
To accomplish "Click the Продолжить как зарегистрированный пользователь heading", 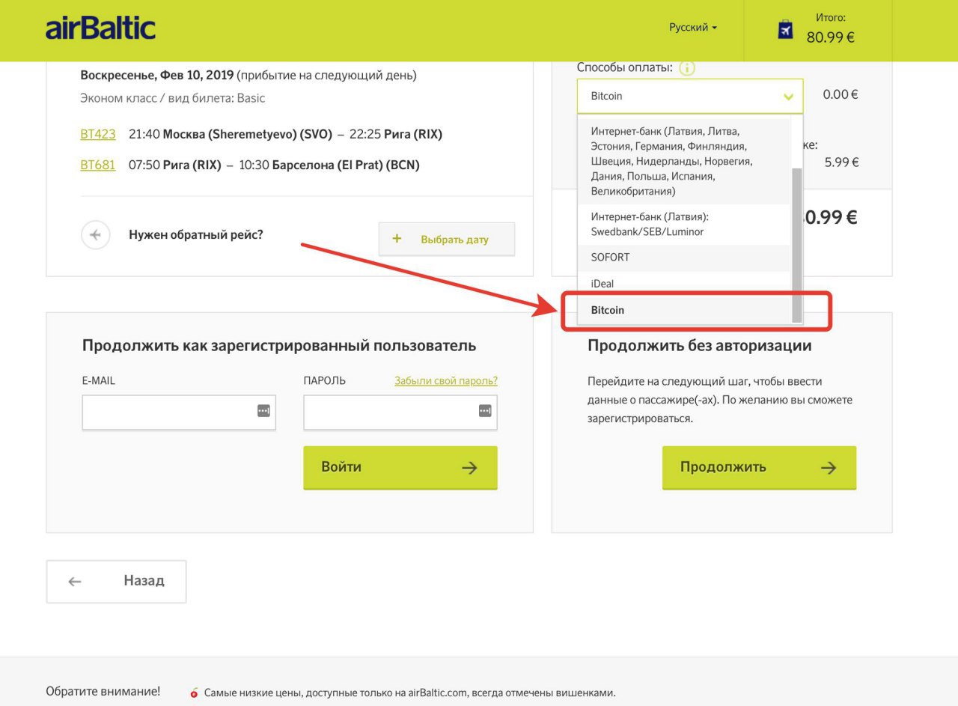I will pos(279,346).
